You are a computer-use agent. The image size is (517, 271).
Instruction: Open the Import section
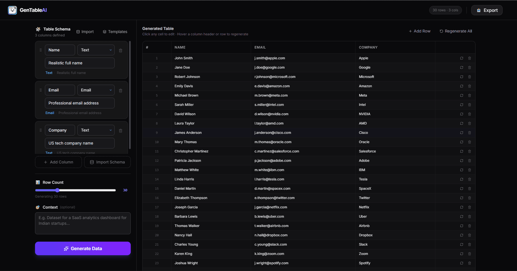tap(85, 32)
